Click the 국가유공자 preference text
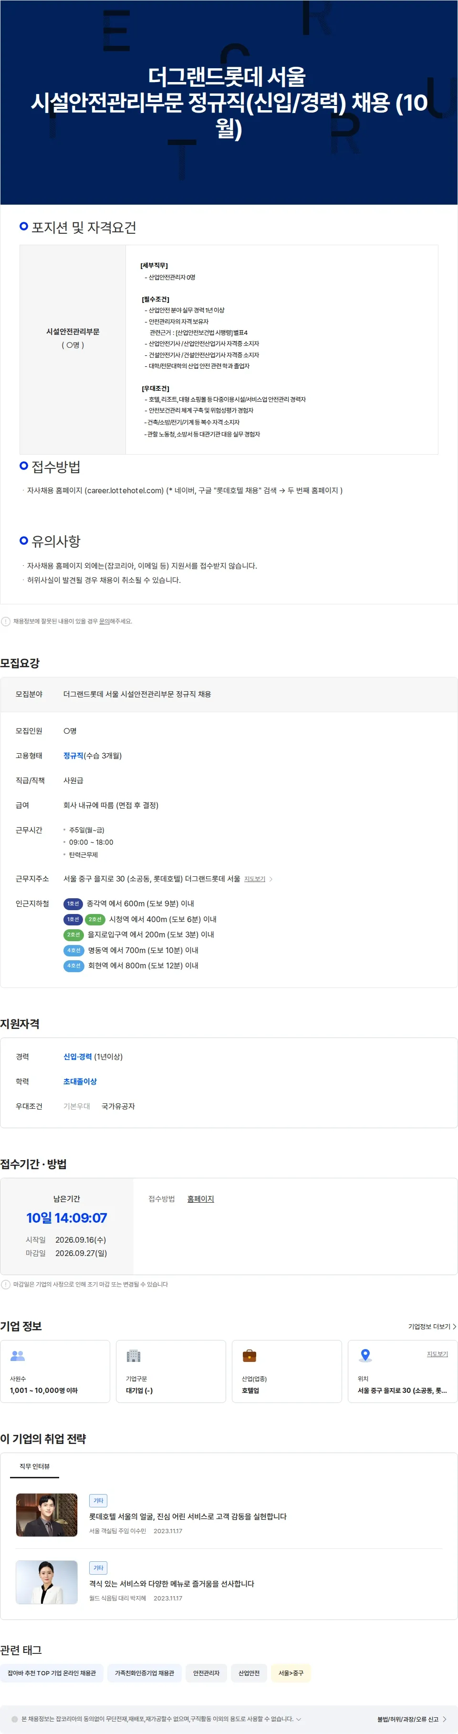Image resolution: width=458 pixels, height=1734 pixels. pos(118,1107)
